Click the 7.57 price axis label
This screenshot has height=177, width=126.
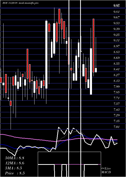[x=116, y=104]
